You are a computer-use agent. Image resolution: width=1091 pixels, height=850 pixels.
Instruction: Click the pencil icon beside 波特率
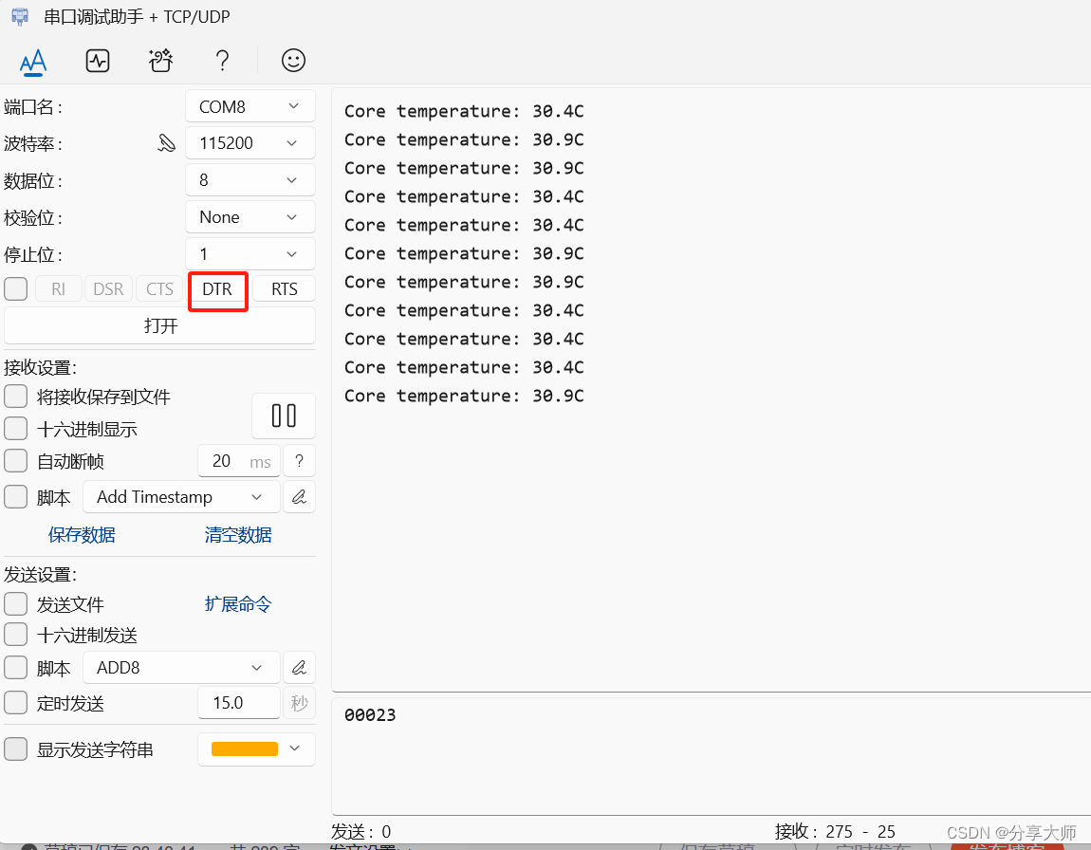[167, 143]
